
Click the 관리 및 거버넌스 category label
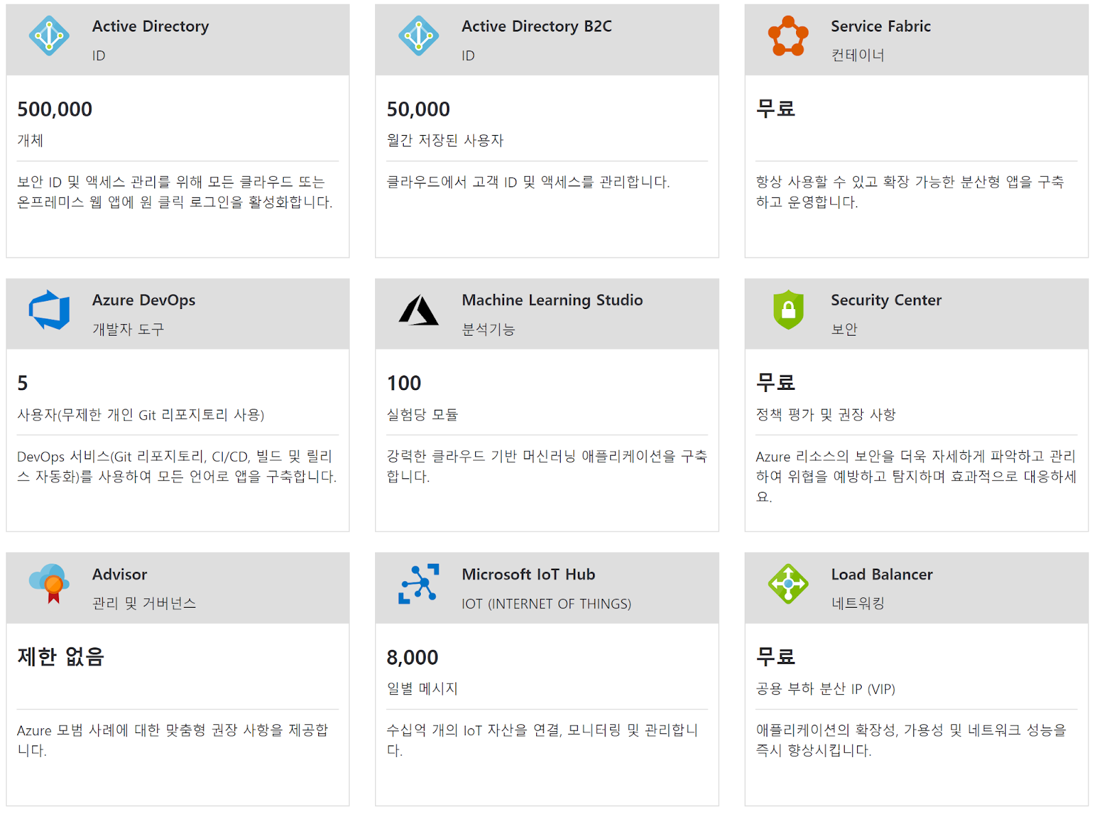(x=145, y=603)
